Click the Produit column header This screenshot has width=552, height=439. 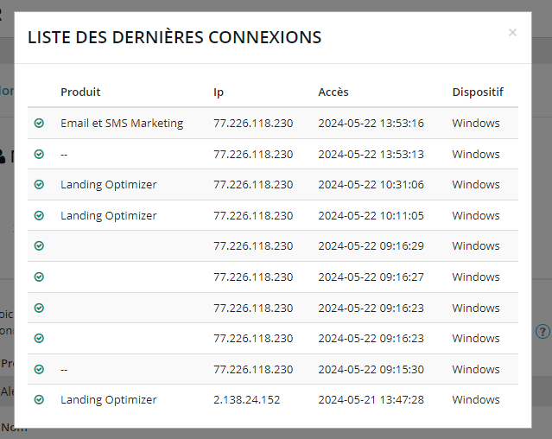80,92
